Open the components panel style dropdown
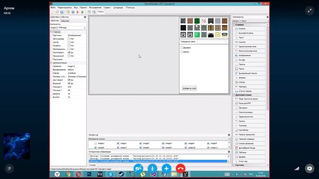 click(x=250, y=21)
